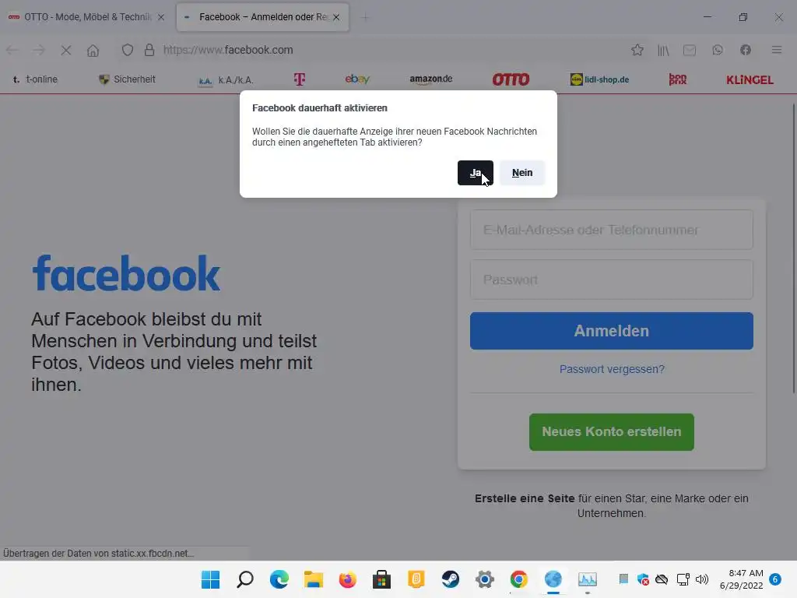
Task: Open the Windows Start menu
Action: tap(210, 579)
